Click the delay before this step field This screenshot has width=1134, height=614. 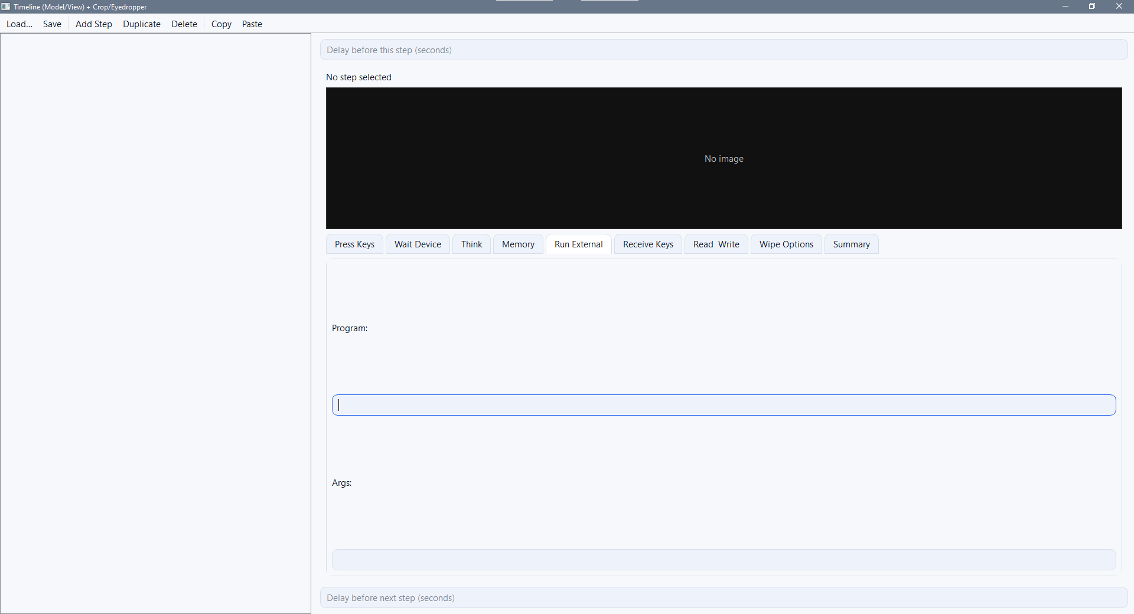pyautogui.click(x=723, y=50)
